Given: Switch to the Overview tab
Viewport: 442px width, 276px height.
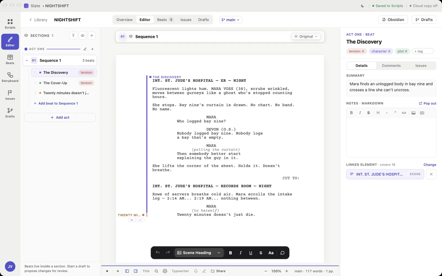Looking at the screenshot, I should 124,20.
